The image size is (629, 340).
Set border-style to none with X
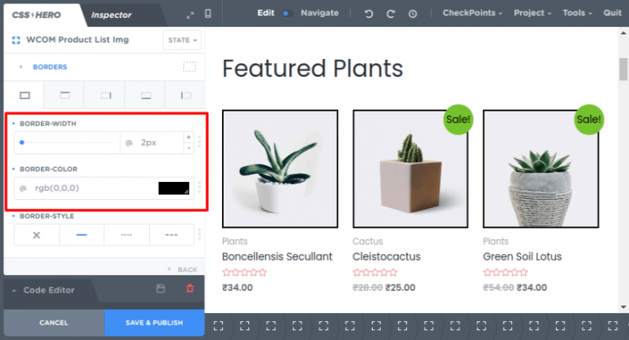(x=37, y=235)
